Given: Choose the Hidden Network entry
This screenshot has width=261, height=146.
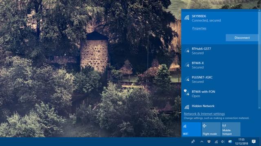Looking at the screenshot, I should [220, 106].
